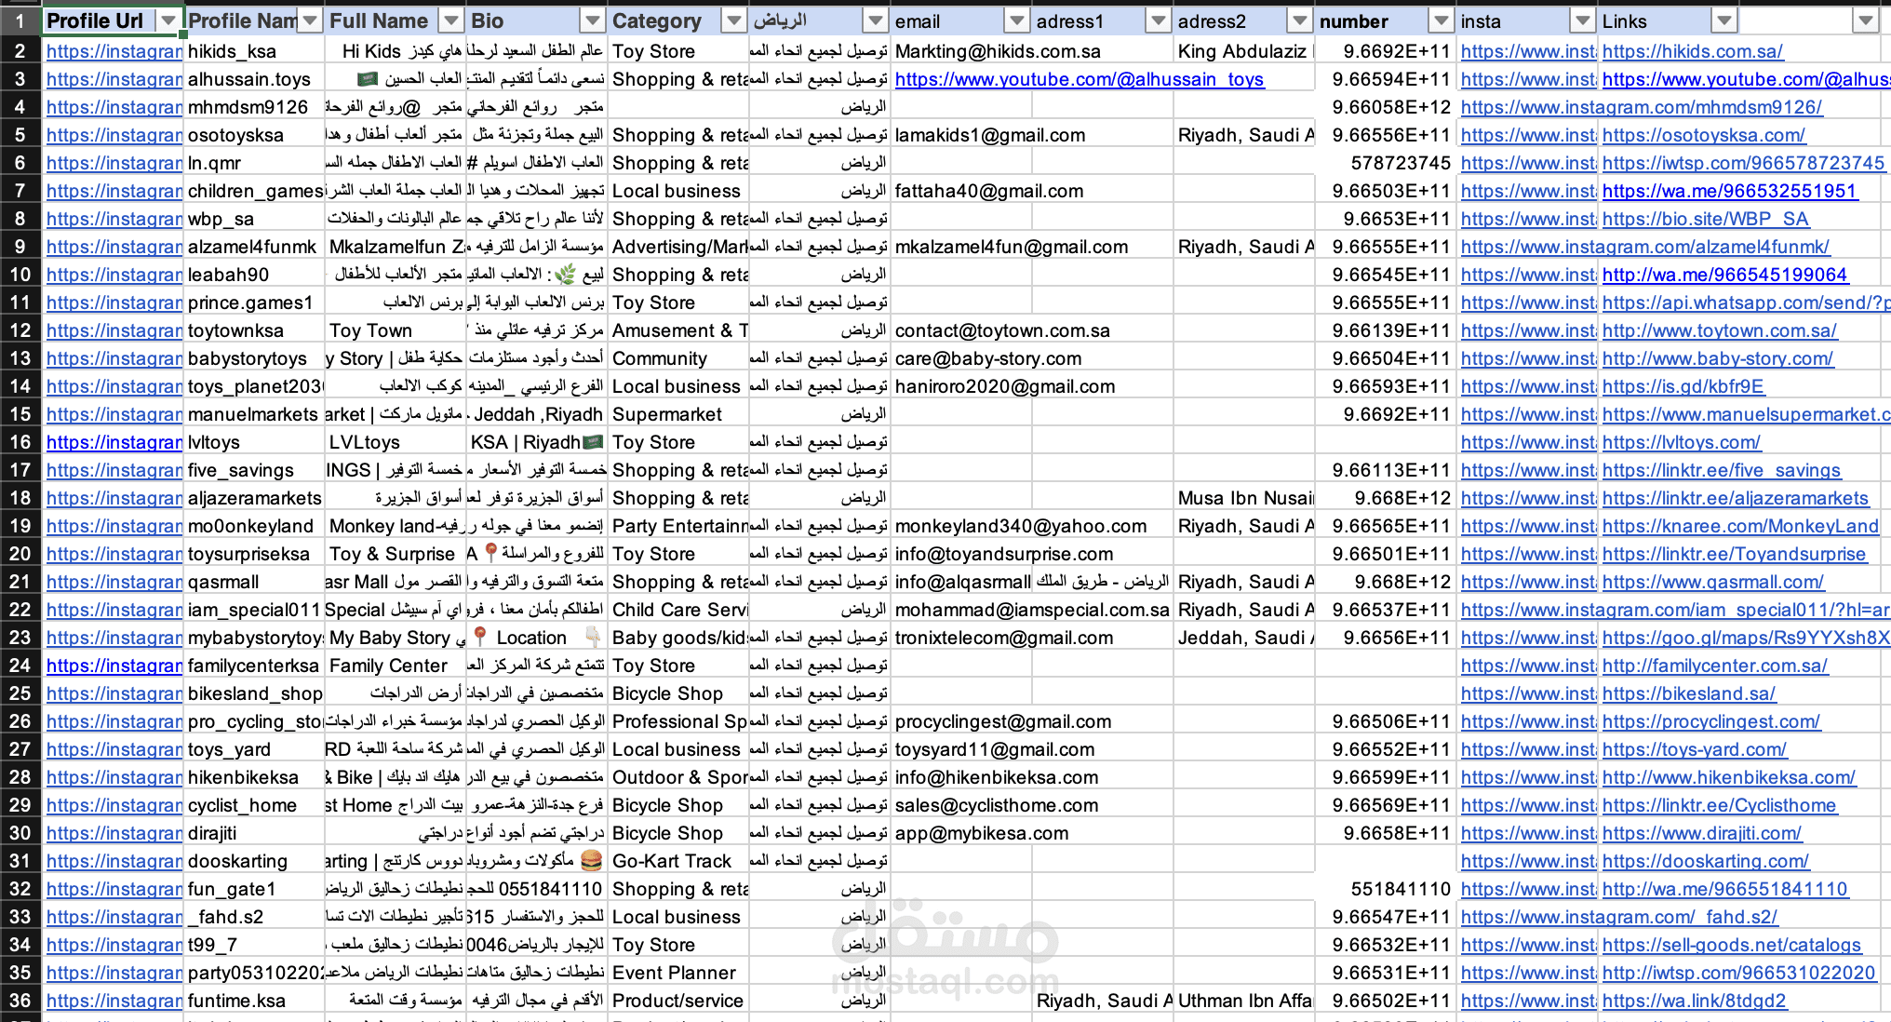Screen dimensions: 1891x1022
Task: Select row header 16
Action: 20,442
